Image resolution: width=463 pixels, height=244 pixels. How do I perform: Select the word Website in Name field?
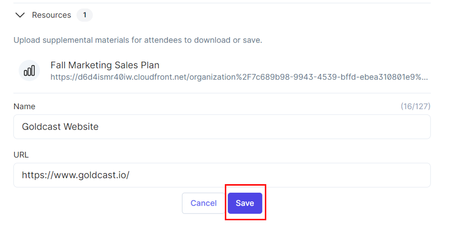tap(81, 127)
